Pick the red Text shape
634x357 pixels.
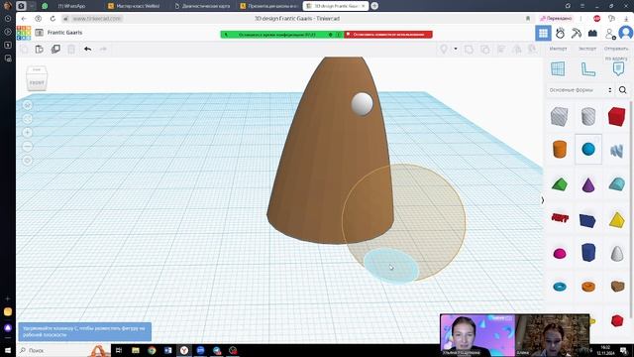tap(560, 218)
